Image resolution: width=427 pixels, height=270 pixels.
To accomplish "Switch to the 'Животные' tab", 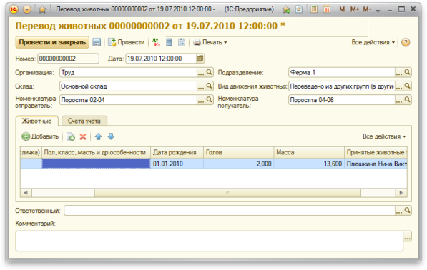I will coord(36,121).
